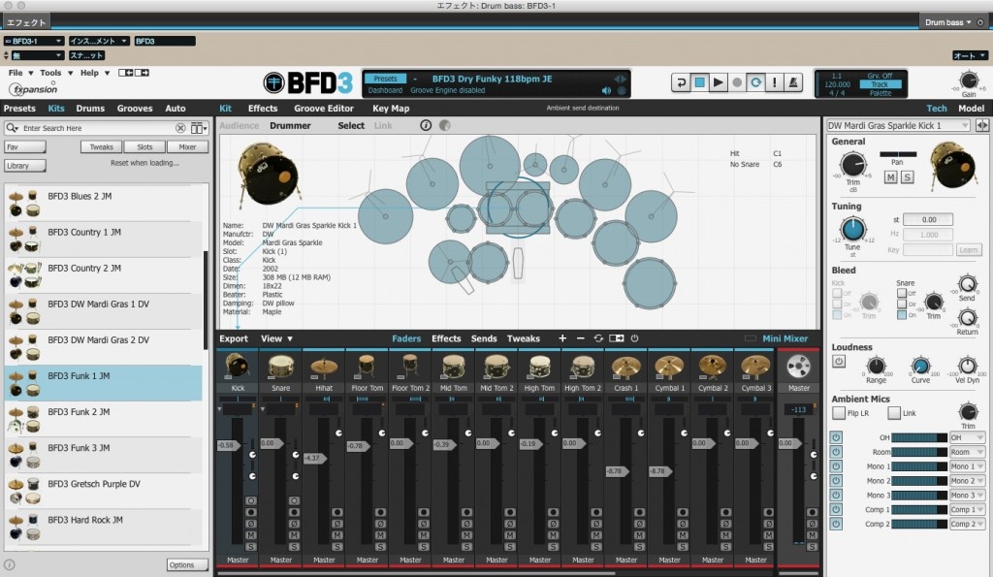
Task: Select the Floor Tom channel icon
Action: (x=367, y=367)
